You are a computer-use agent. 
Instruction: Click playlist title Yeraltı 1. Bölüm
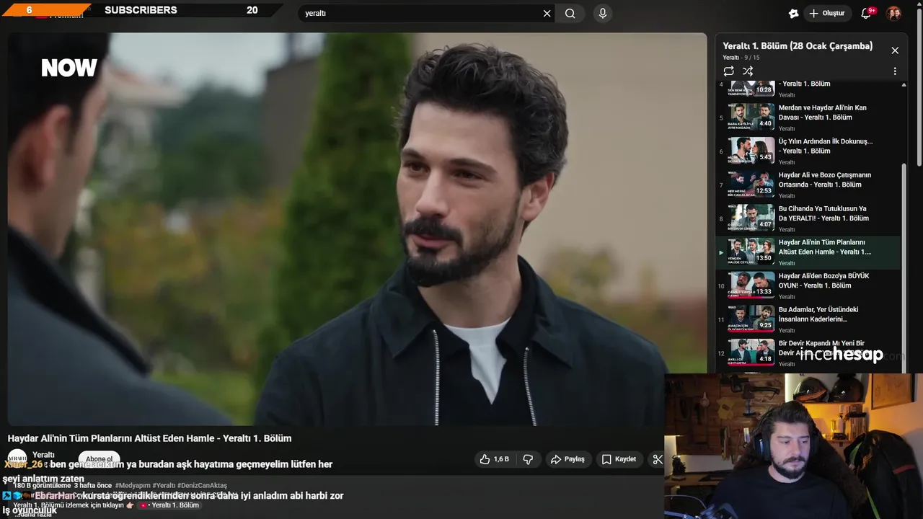[798, 46]
